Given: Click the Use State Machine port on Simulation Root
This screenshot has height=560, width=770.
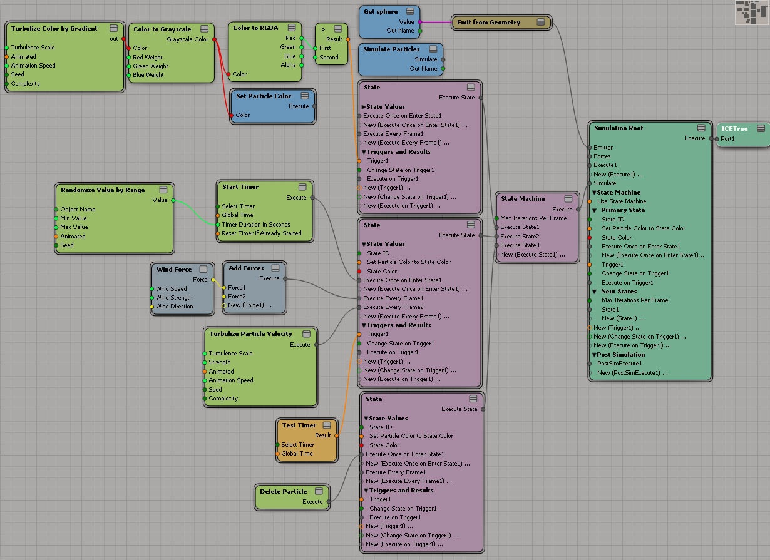Looking at the screenshot, I should point(590,201).
